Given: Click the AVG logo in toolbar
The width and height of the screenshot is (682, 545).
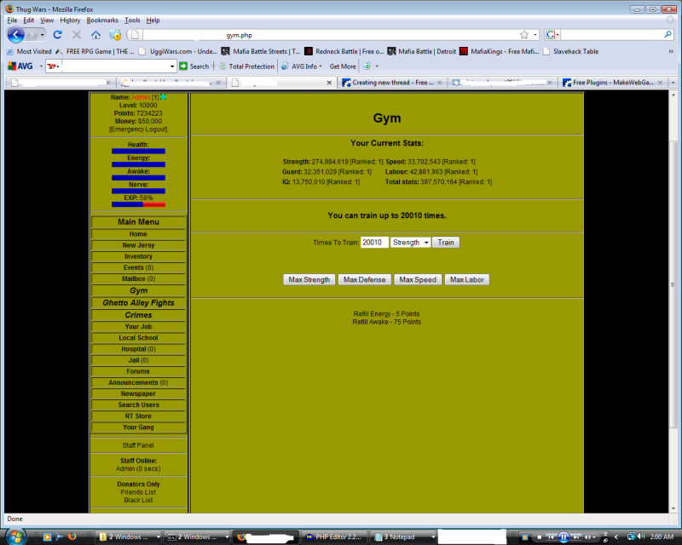Looking at the screenshot, I should tap(20, 66).
